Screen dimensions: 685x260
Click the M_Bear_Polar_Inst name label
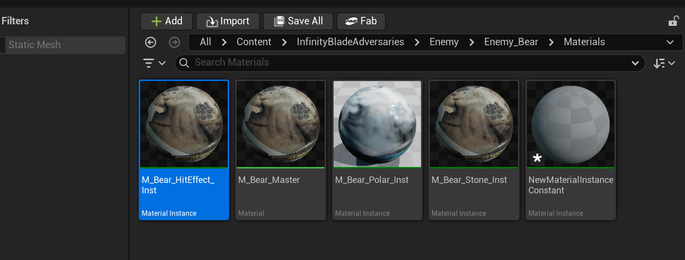372,180
